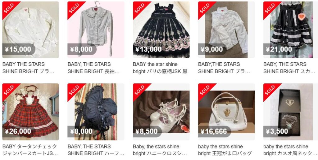Open the long-sleeve frill blouse thumbnail priced ¥8,000
318x160 pixels.
(96, 30)
